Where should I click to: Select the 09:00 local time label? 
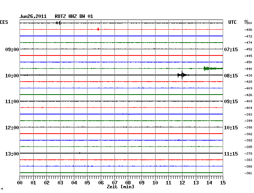(12, 49)
